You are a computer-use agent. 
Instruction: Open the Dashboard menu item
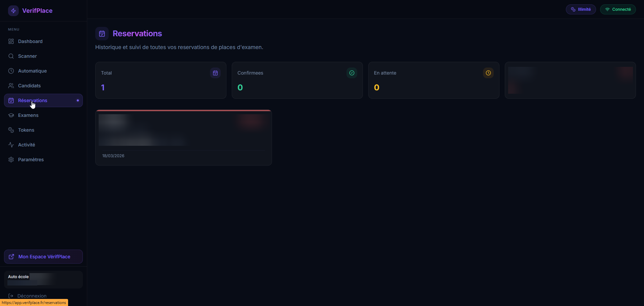pyautogui.click(x=30, y=41)
